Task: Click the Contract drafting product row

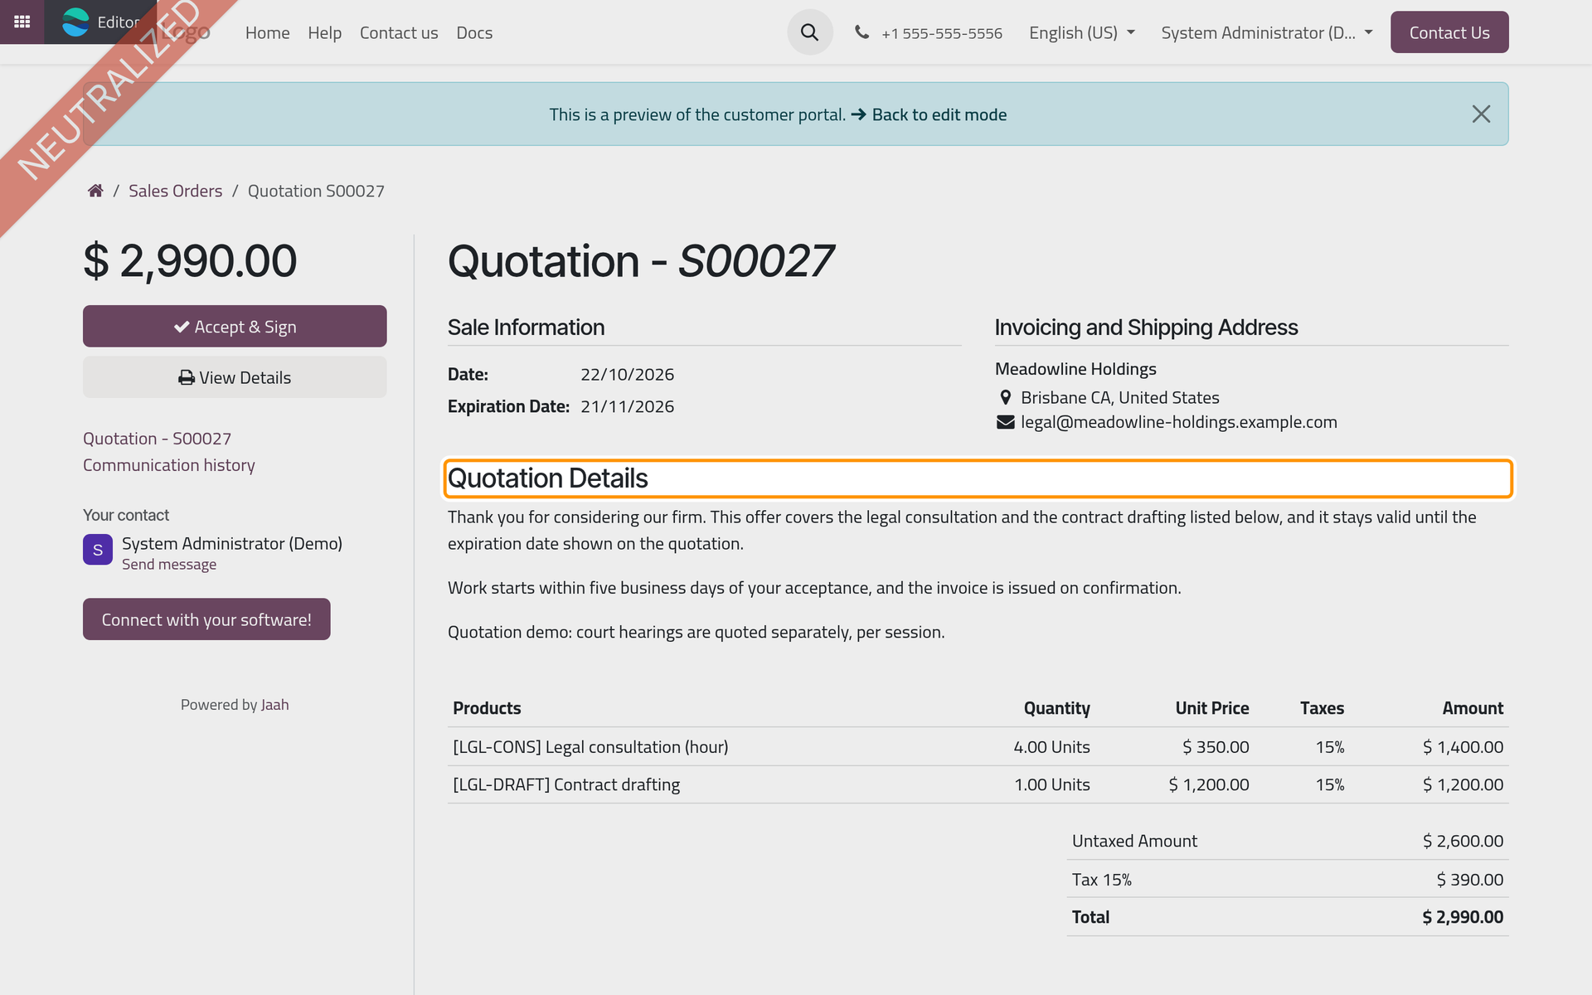Action: [x=978, y=784]
